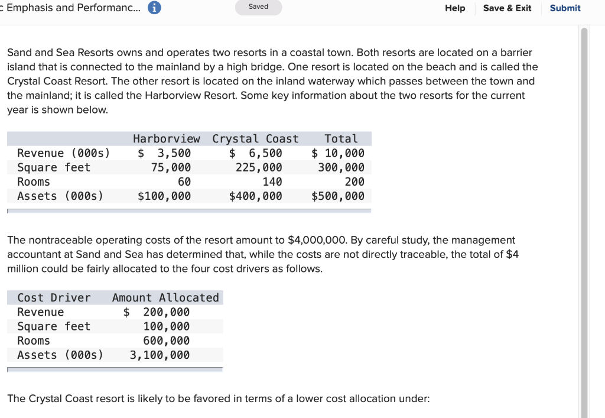Select the $3,100,000 Assets allocation value
Viewport: 605px width, 418px height.
pyautogui.click(x=159, y=355)
